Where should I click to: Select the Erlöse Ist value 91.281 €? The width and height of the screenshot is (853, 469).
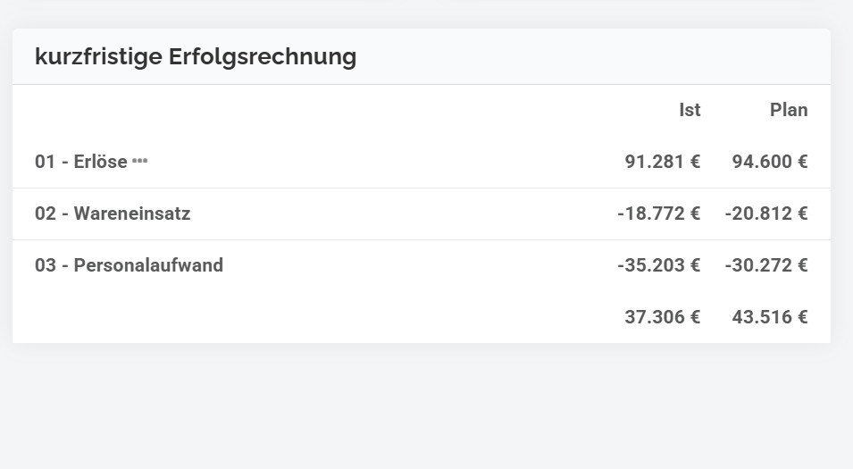tap(662, 162)
